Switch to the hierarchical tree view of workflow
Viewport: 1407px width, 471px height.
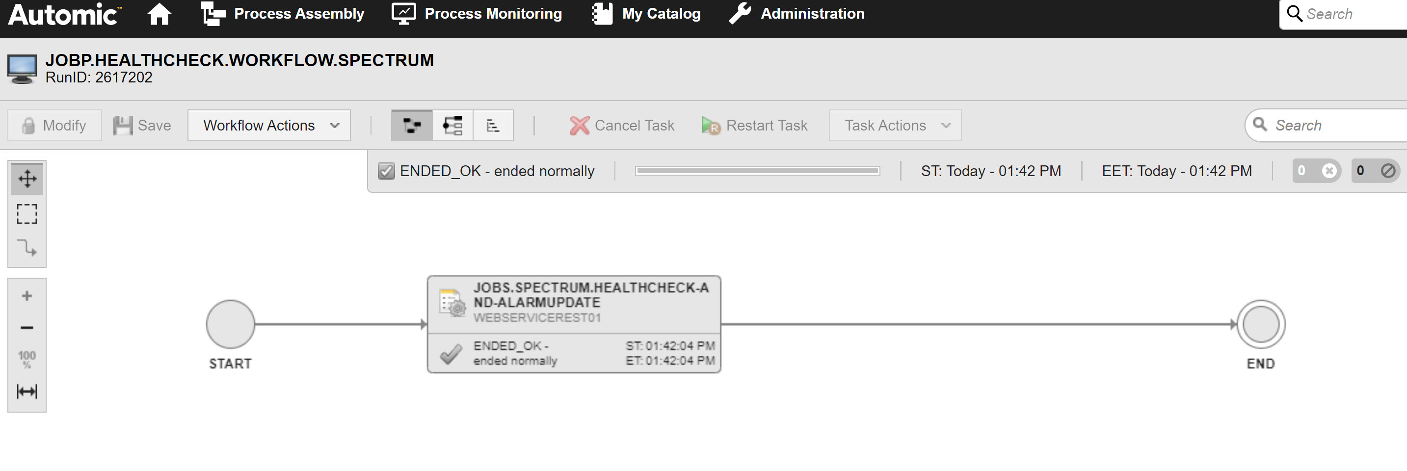[x=452, y=125]
